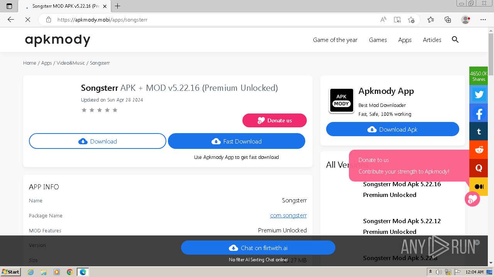
Task: Click the pink Donate us button
Action: (274, 120)
